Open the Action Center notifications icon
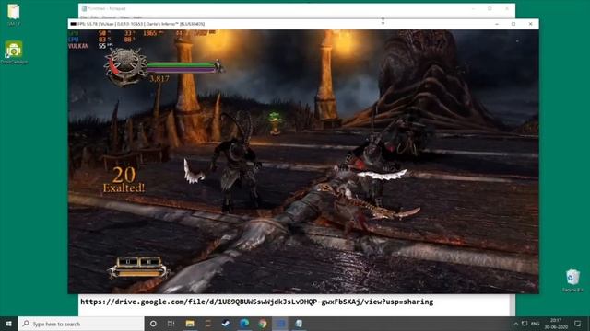590x331 pixels. tap(578, 324)
